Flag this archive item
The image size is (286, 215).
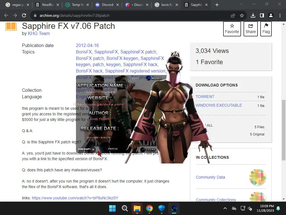[x=266, y=29]
